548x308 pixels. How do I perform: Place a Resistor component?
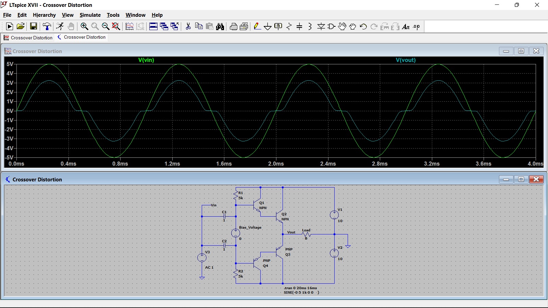[289, 26]
